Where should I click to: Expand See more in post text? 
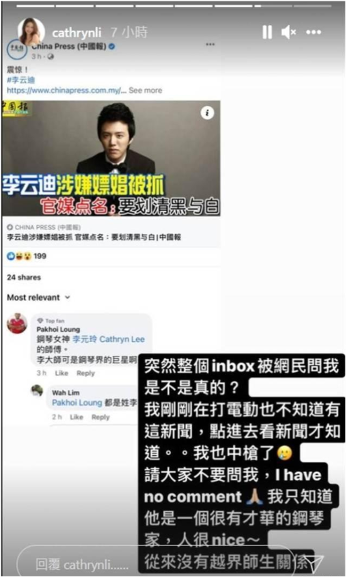[145, 91]
